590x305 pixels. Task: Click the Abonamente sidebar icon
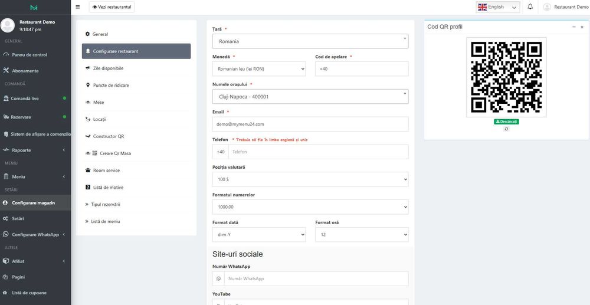pos(6,71)
